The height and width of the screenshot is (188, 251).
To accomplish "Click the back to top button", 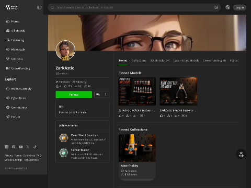I will pos(241,154).
